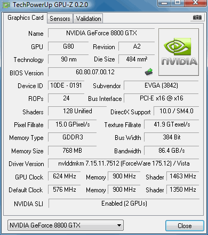Click the 'Subvendor' label
Image resolution: width=208 pixels, height=235 pixels.
click(107, 86)
